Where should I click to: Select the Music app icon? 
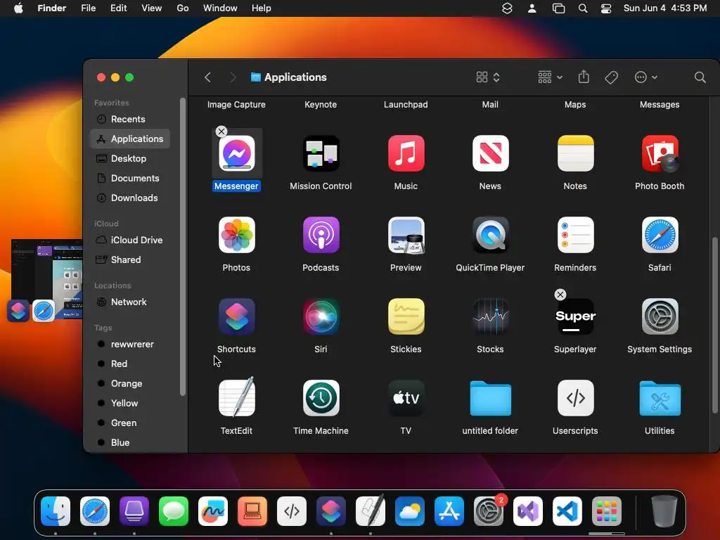click(406, 153)
